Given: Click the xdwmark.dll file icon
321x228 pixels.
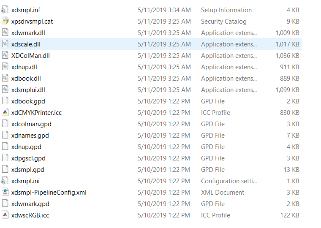Looking at the screenshot, I should pos(5,33).
